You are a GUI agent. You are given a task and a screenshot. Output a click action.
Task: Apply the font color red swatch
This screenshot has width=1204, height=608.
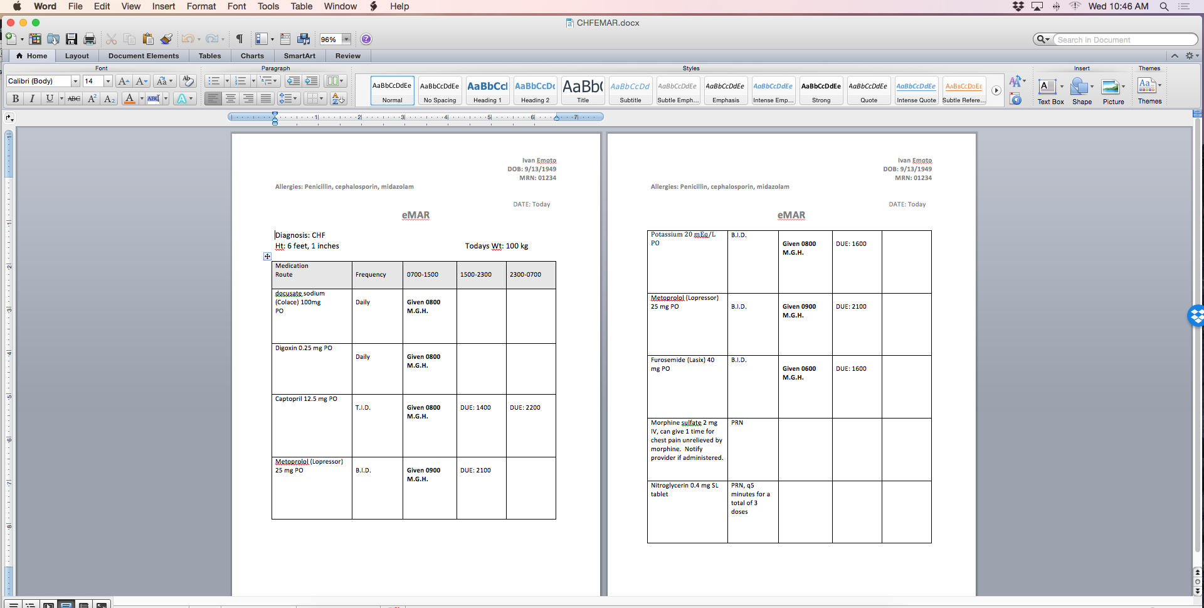pyautogui.click(x=129, y=99)
